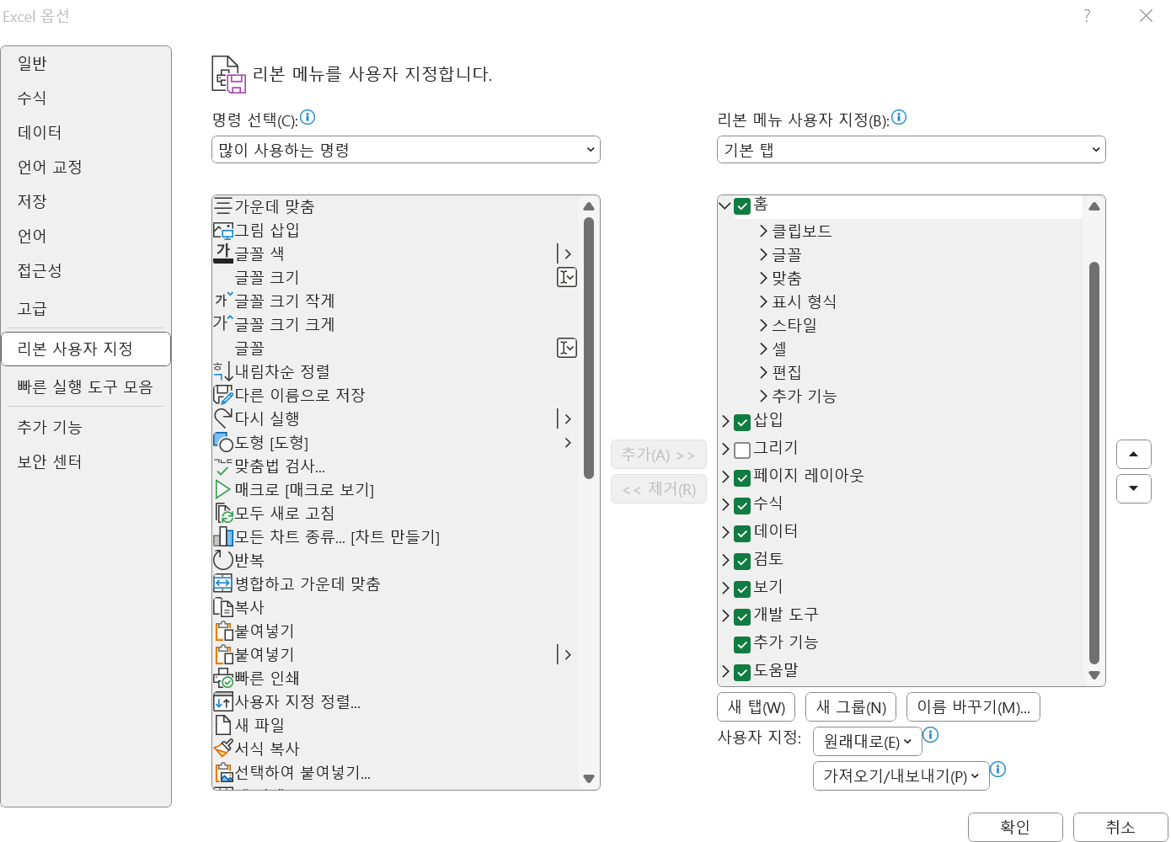Uncheck the 검토 tab checkbox
The height and width of the screenshot is (842, 1171).
742,561
